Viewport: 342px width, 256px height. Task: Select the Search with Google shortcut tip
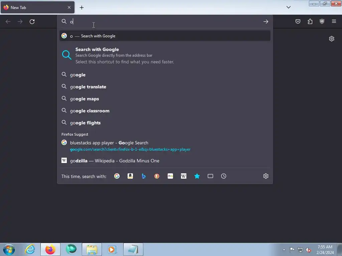165,56
